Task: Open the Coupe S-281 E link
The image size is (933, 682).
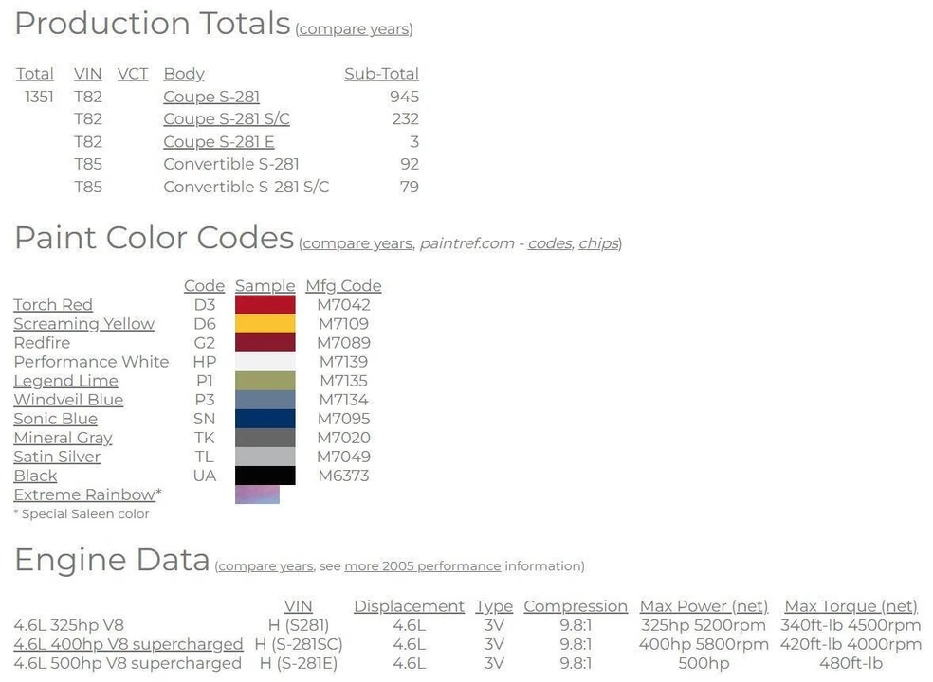Action: pos(219,141)
